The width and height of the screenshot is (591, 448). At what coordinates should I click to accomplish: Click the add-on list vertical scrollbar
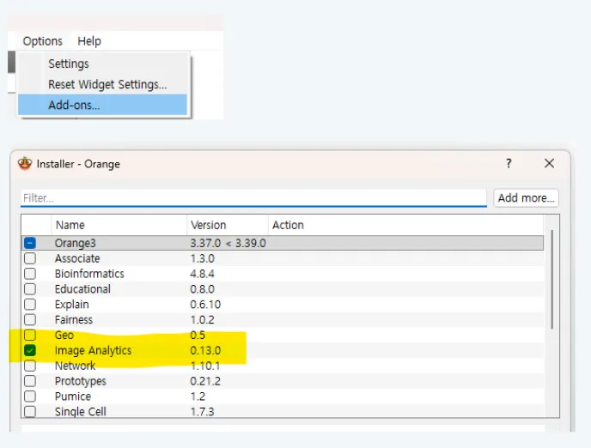[x=552, y=279]
